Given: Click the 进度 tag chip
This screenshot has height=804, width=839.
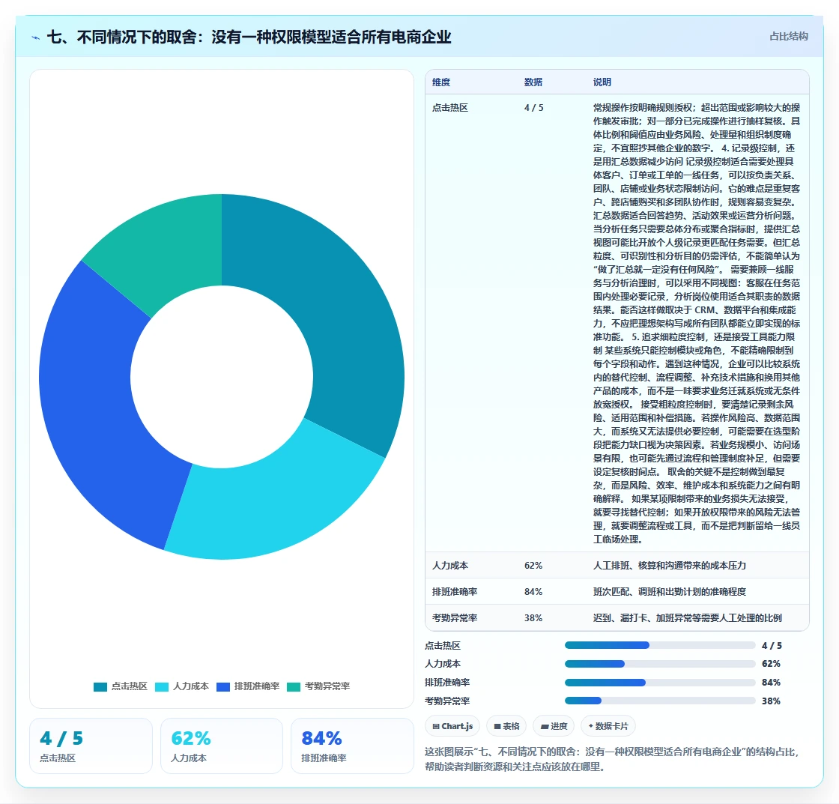Looking at the screenshot, I should pos(554,726).
